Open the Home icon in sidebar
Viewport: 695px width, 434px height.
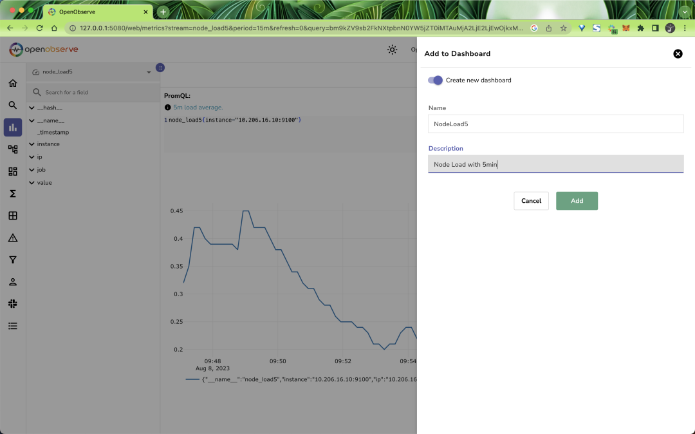point(13,83)
